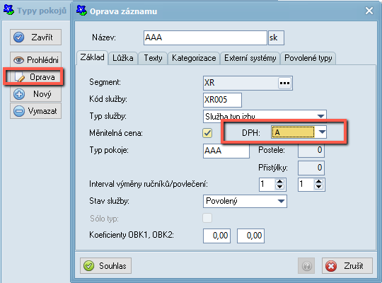Viewport: 382px width, 283px height.
Task: Click the Kód služby field XR005
Action: (222, 100)
